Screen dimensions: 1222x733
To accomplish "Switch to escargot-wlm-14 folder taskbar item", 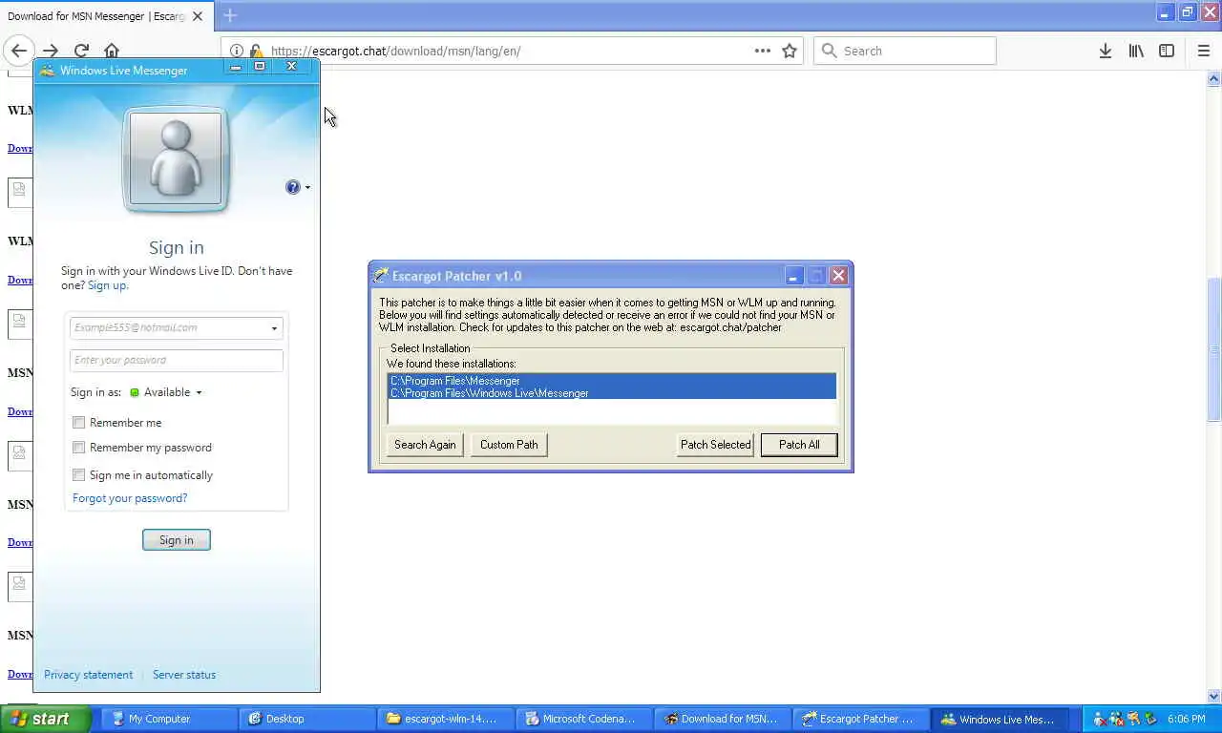I will 445,719.
